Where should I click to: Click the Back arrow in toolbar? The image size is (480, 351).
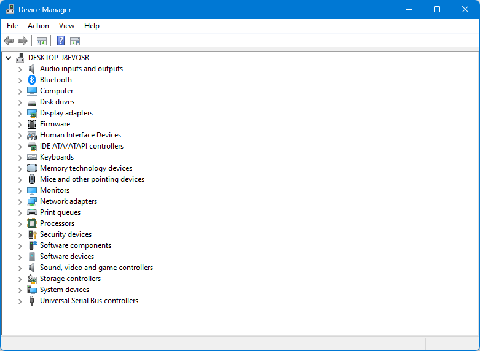[9, 41]
